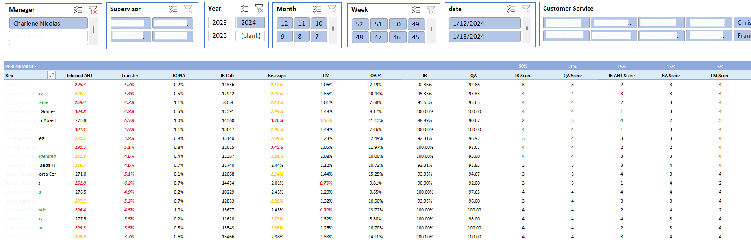
Task: Select week 49 in Week slicer
Action: pyautogui.click(x=416, y=24)
